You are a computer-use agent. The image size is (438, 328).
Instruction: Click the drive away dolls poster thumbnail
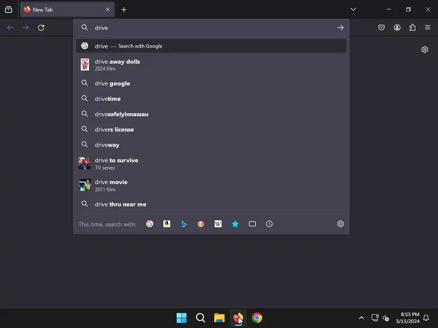(x=85, y=64)
